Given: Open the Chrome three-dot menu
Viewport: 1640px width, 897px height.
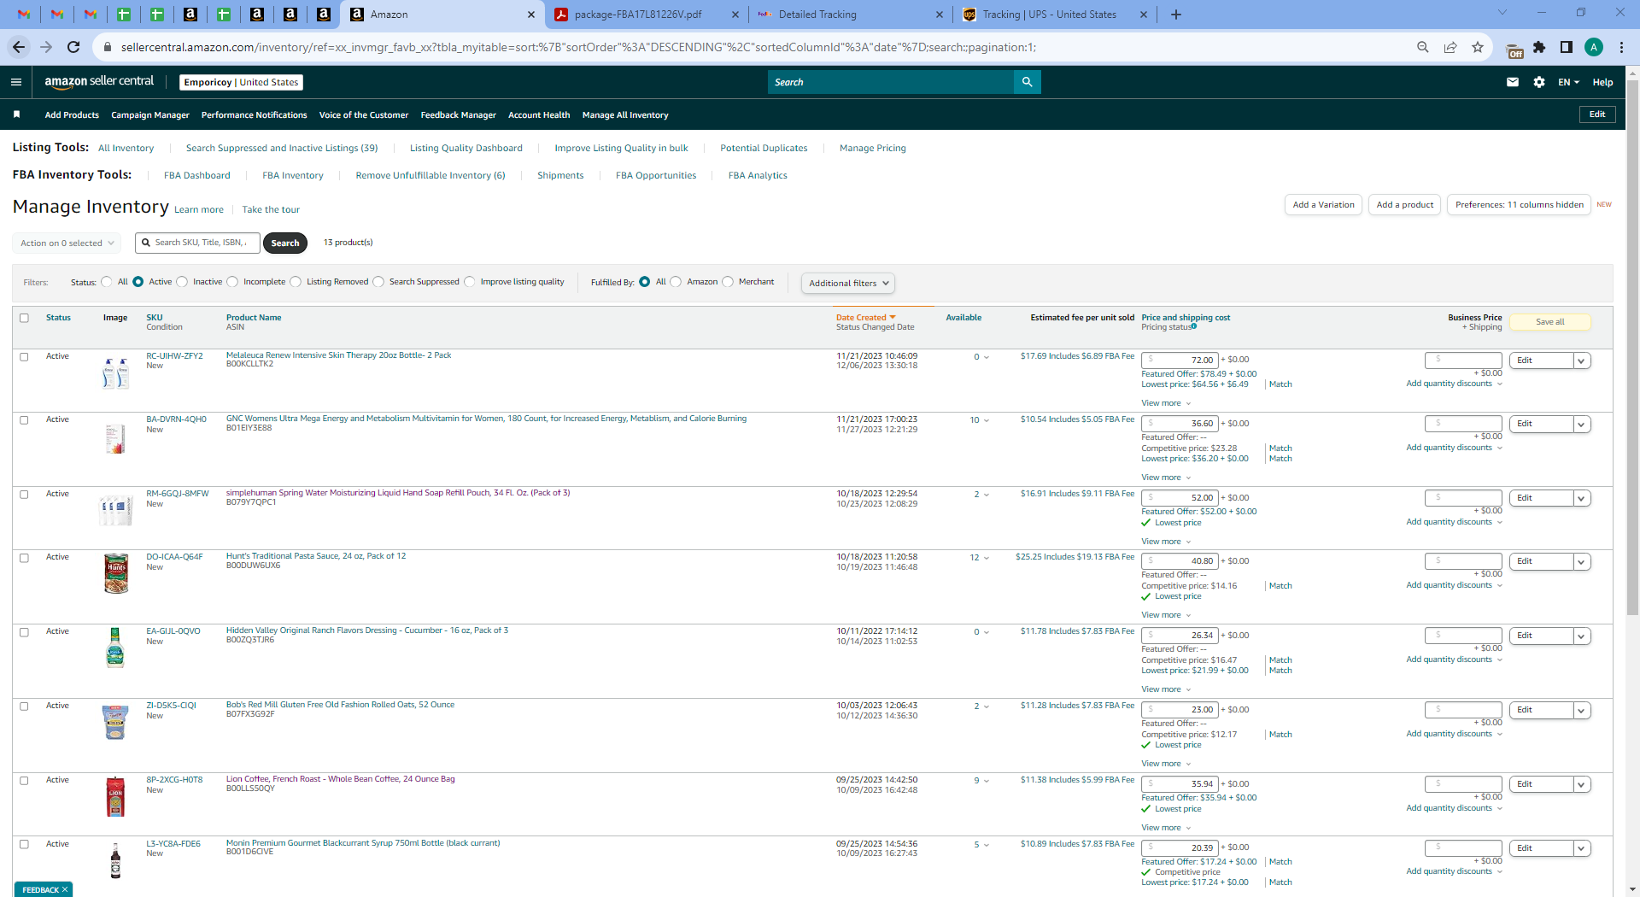Looking at the screenshot, I should click(x=1621, y=47).
